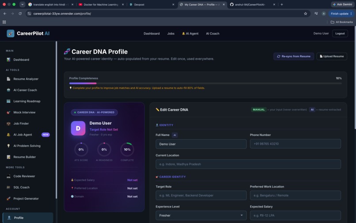Screen dimensions: 356x223
Task: Click the Logout button
Action: tap(340, 34)
